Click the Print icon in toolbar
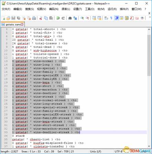The image size is (152, 154). pos(34,18)
